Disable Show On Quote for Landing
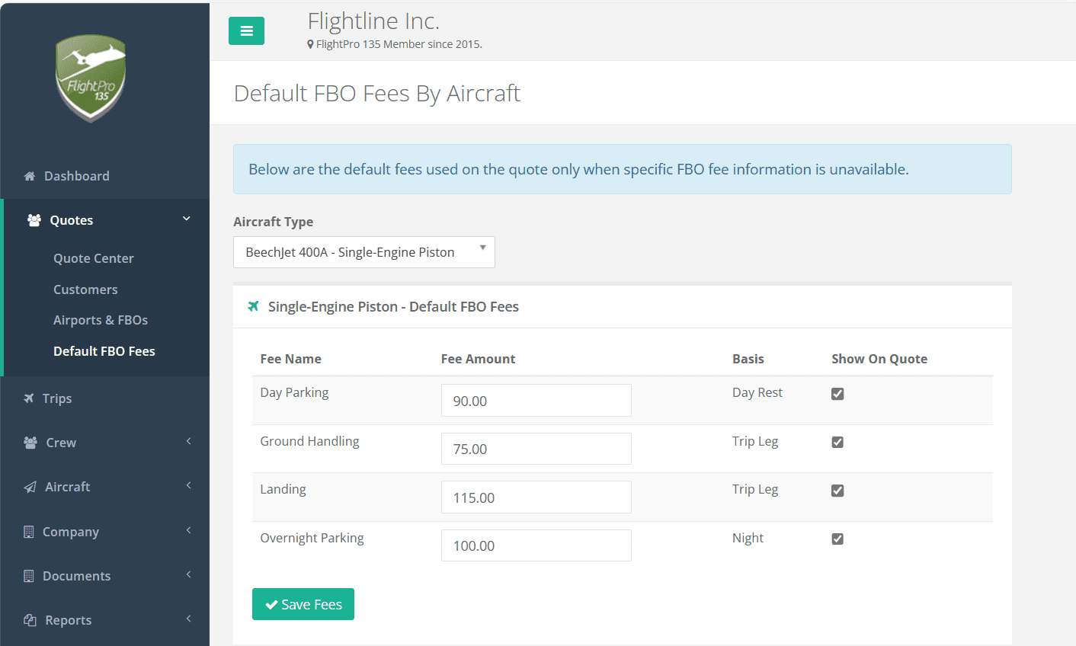 point(837,491)
